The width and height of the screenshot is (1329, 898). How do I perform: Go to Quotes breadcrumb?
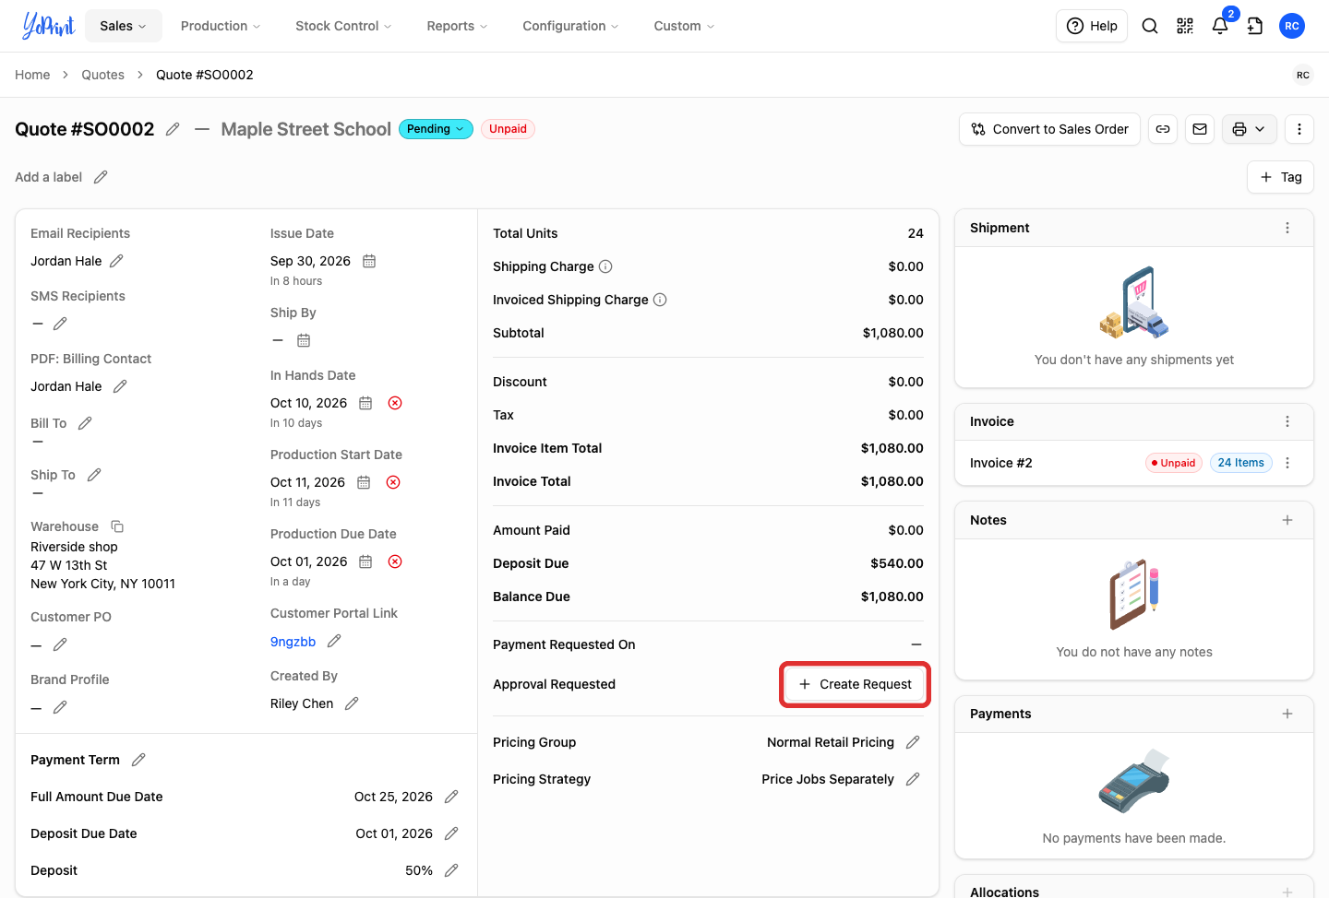point(102,75)
